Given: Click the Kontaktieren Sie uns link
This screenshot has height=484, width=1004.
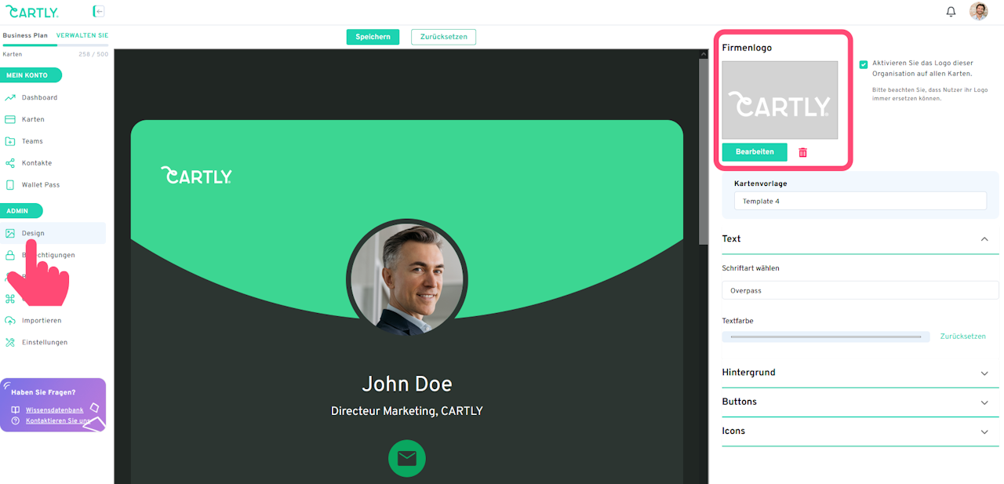Looking at the screenshot, I should pyautogui.click(x=57, y=421).
